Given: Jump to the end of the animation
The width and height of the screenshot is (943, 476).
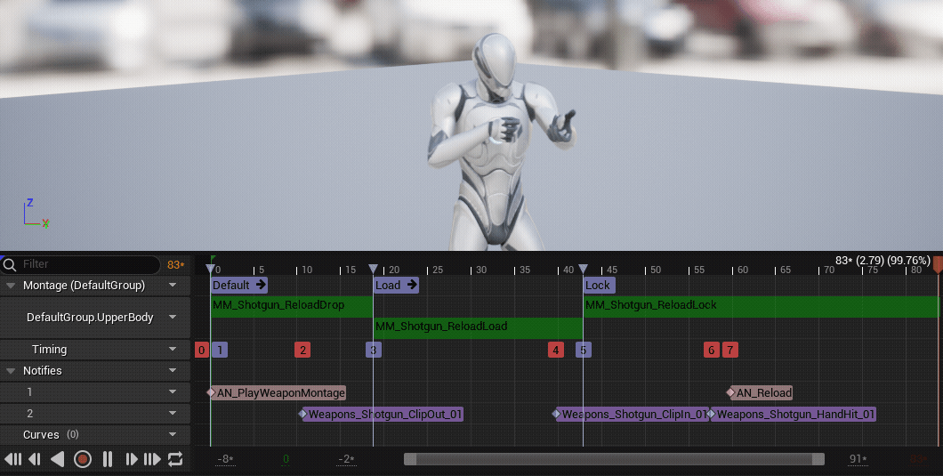Looking at the screenshot, I should 152,459.
